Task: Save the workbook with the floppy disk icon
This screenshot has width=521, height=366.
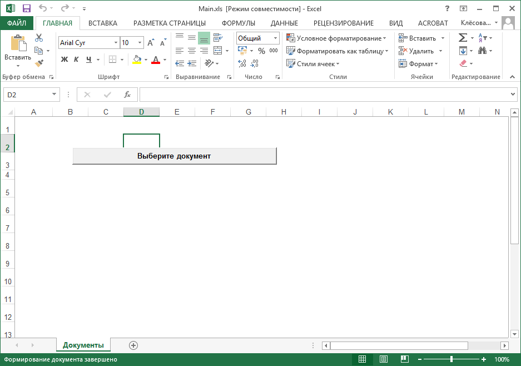Action: (x=26, y=8)
